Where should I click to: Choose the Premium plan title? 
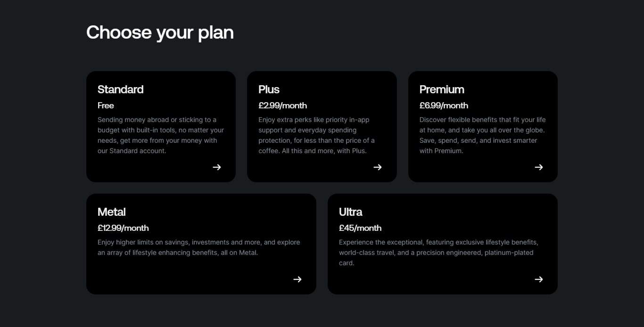pyautogui.click(x=442, y=90)
